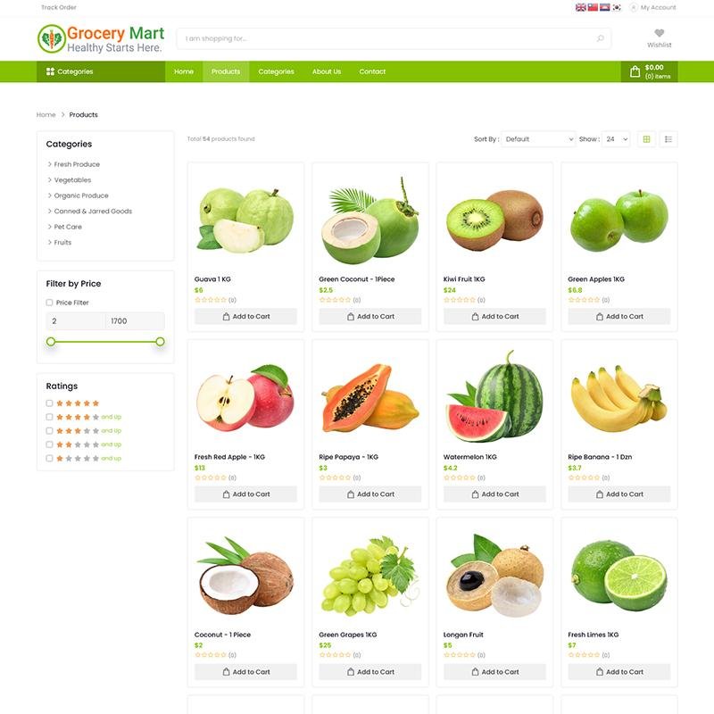Click the maximum price slider handle

pos(160,342)
